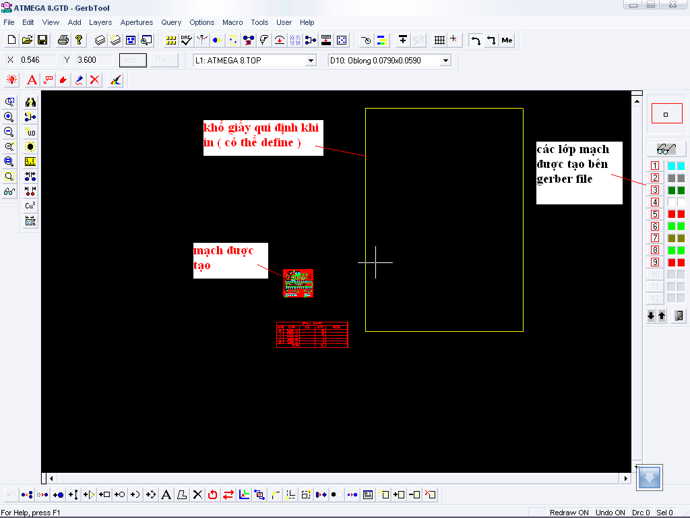Image resolution: width=690 pixels, height=518 pixels.
Task: Click the horizontal scrollbar right arrow
Action: [x=625, y=478]
